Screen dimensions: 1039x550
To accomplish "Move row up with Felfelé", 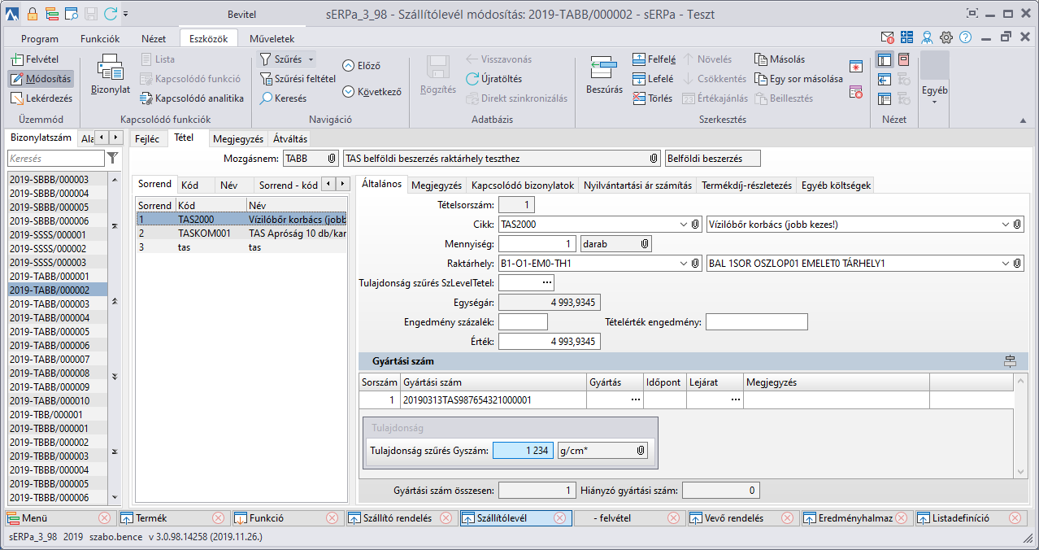I will pos(639,59).
